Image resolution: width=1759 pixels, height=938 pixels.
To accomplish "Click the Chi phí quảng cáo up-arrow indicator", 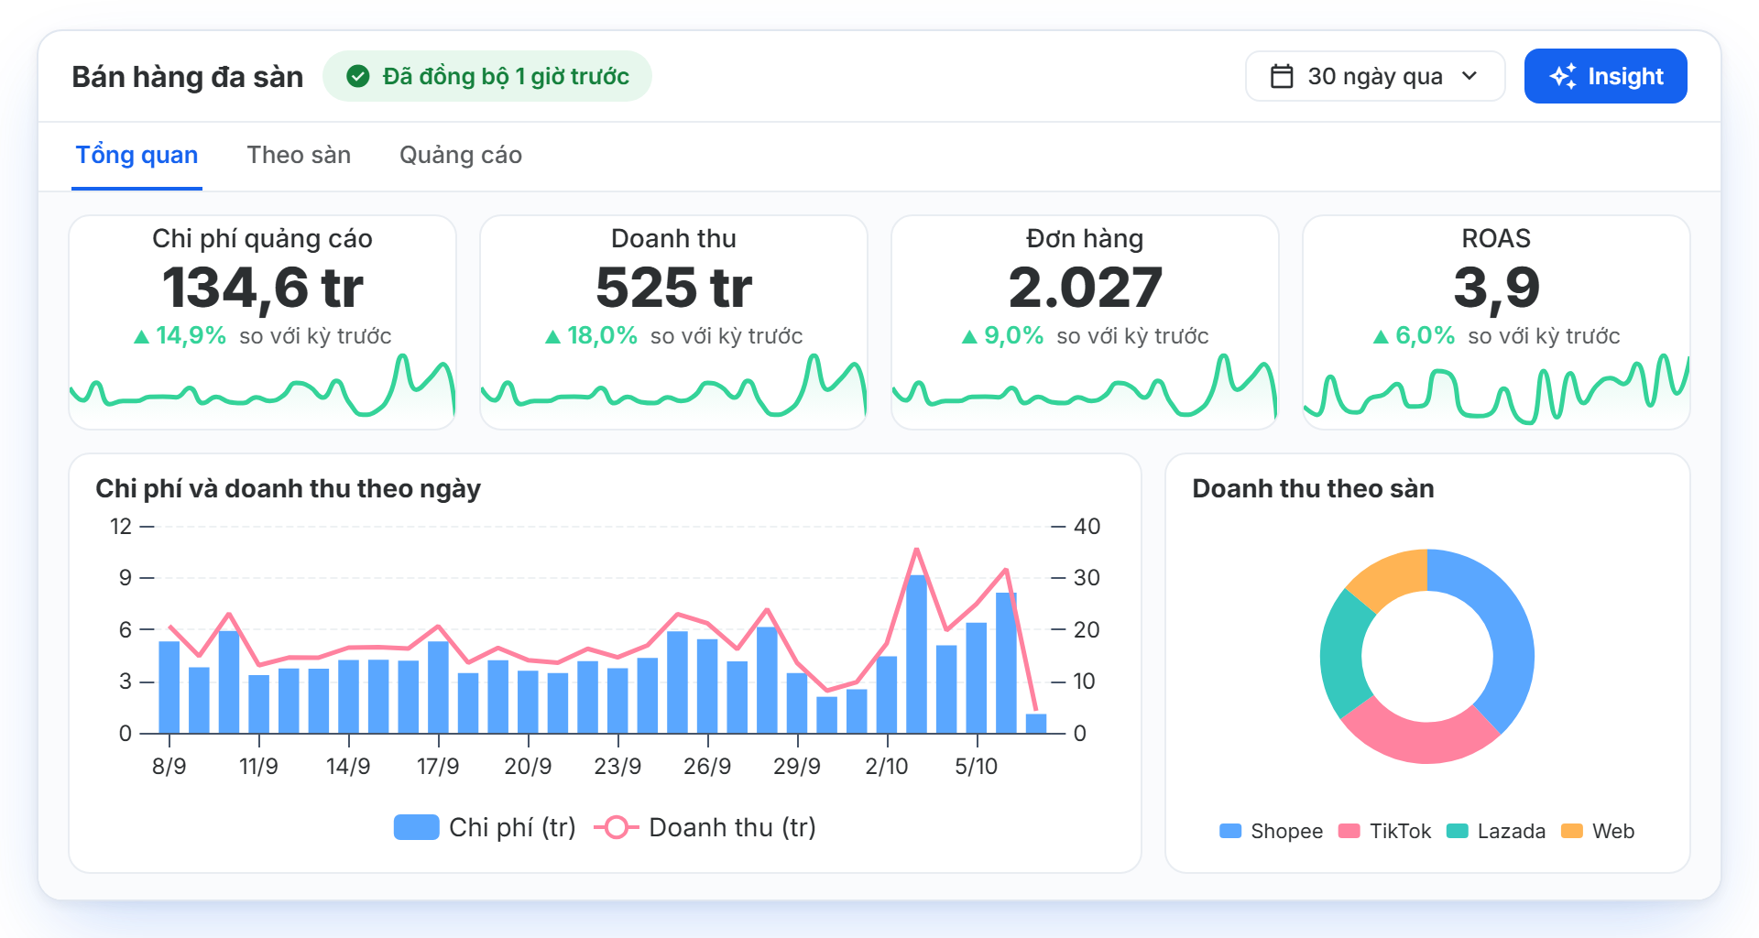I will click(x=141, y=337).
